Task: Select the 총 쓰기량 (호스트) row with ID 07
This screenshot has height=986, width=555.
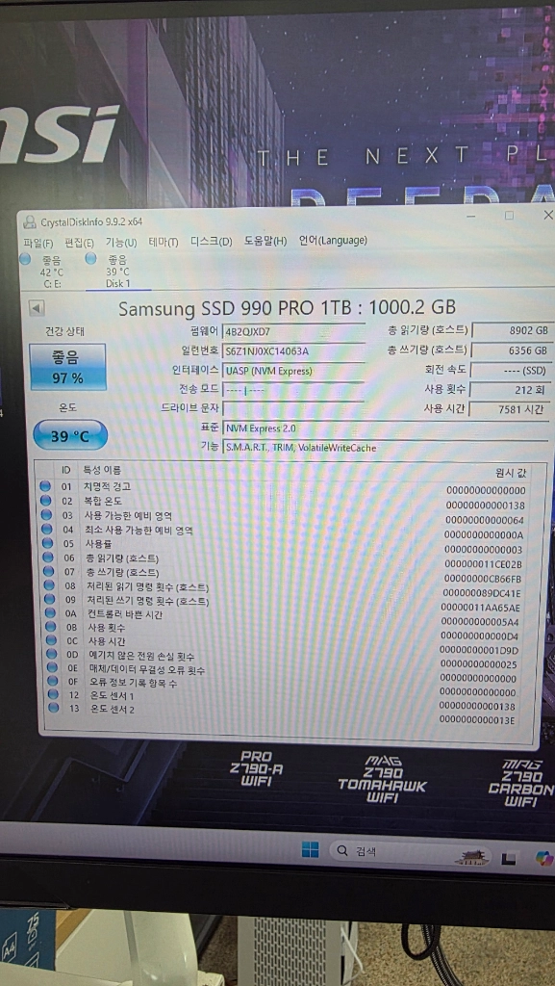Action: click(284, 574)
